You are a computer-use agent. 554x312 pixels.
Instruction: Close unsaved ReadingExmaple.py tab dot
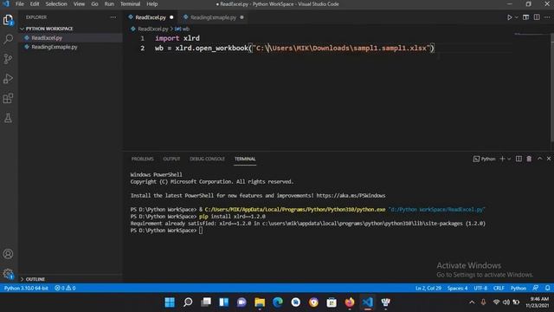pyautogui.click(x=242, y=17)
